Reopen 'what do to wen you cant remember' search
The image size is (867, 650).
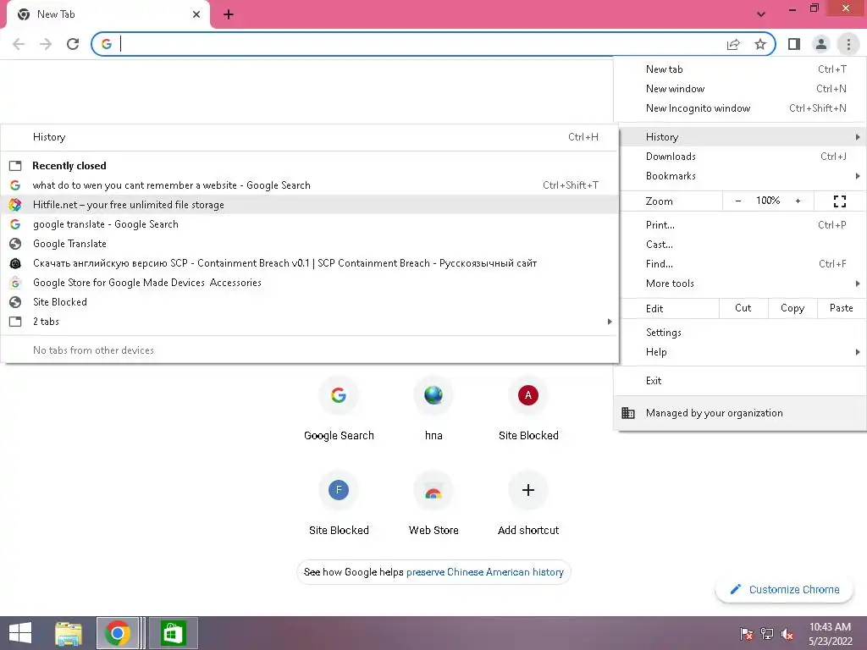pyautogui.click(x=310, y=185)
